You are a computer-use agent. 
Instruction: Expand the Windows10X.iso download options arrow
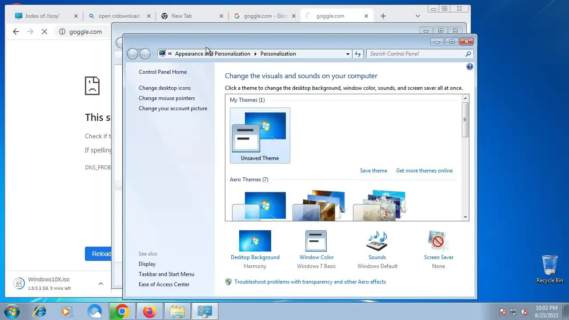pos(101,284)
